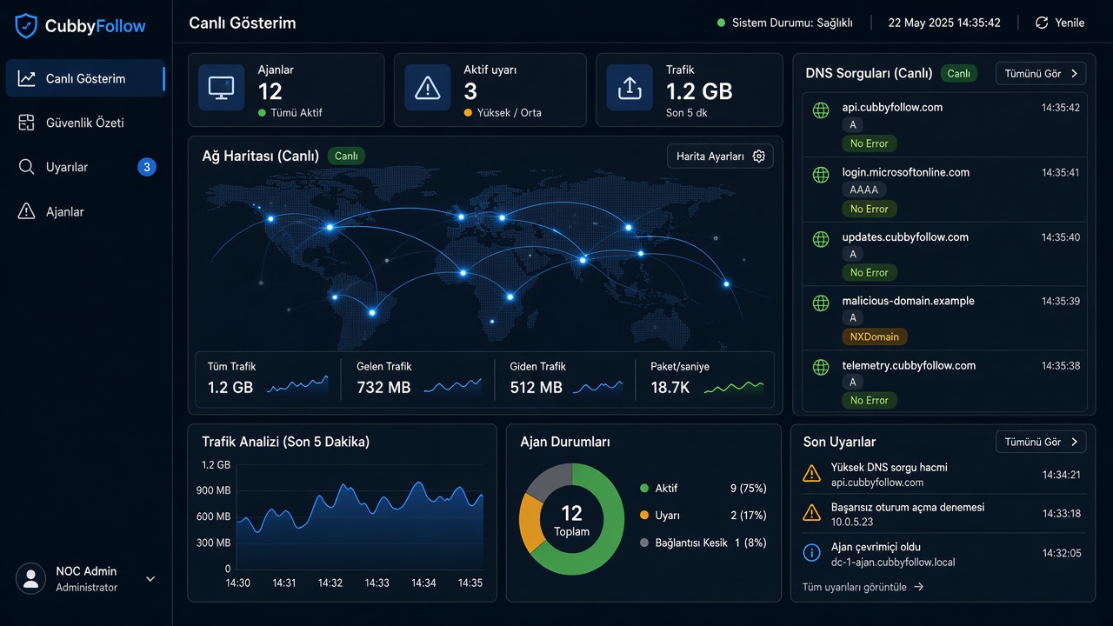Go to Güvenlik Özeti in sidebar
This screenshot has width=1113, height=626.
(x=85, y=123)
